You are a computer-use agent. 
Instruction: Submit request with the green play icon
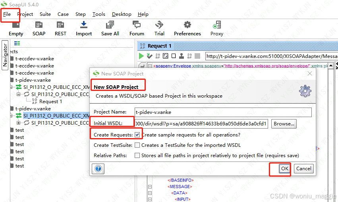pos(141,56)
